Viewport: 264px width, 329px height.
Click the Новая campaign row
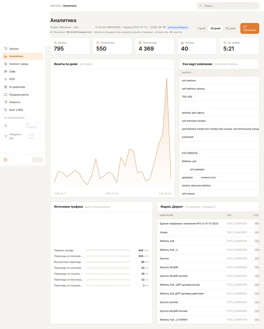(208, 232)
